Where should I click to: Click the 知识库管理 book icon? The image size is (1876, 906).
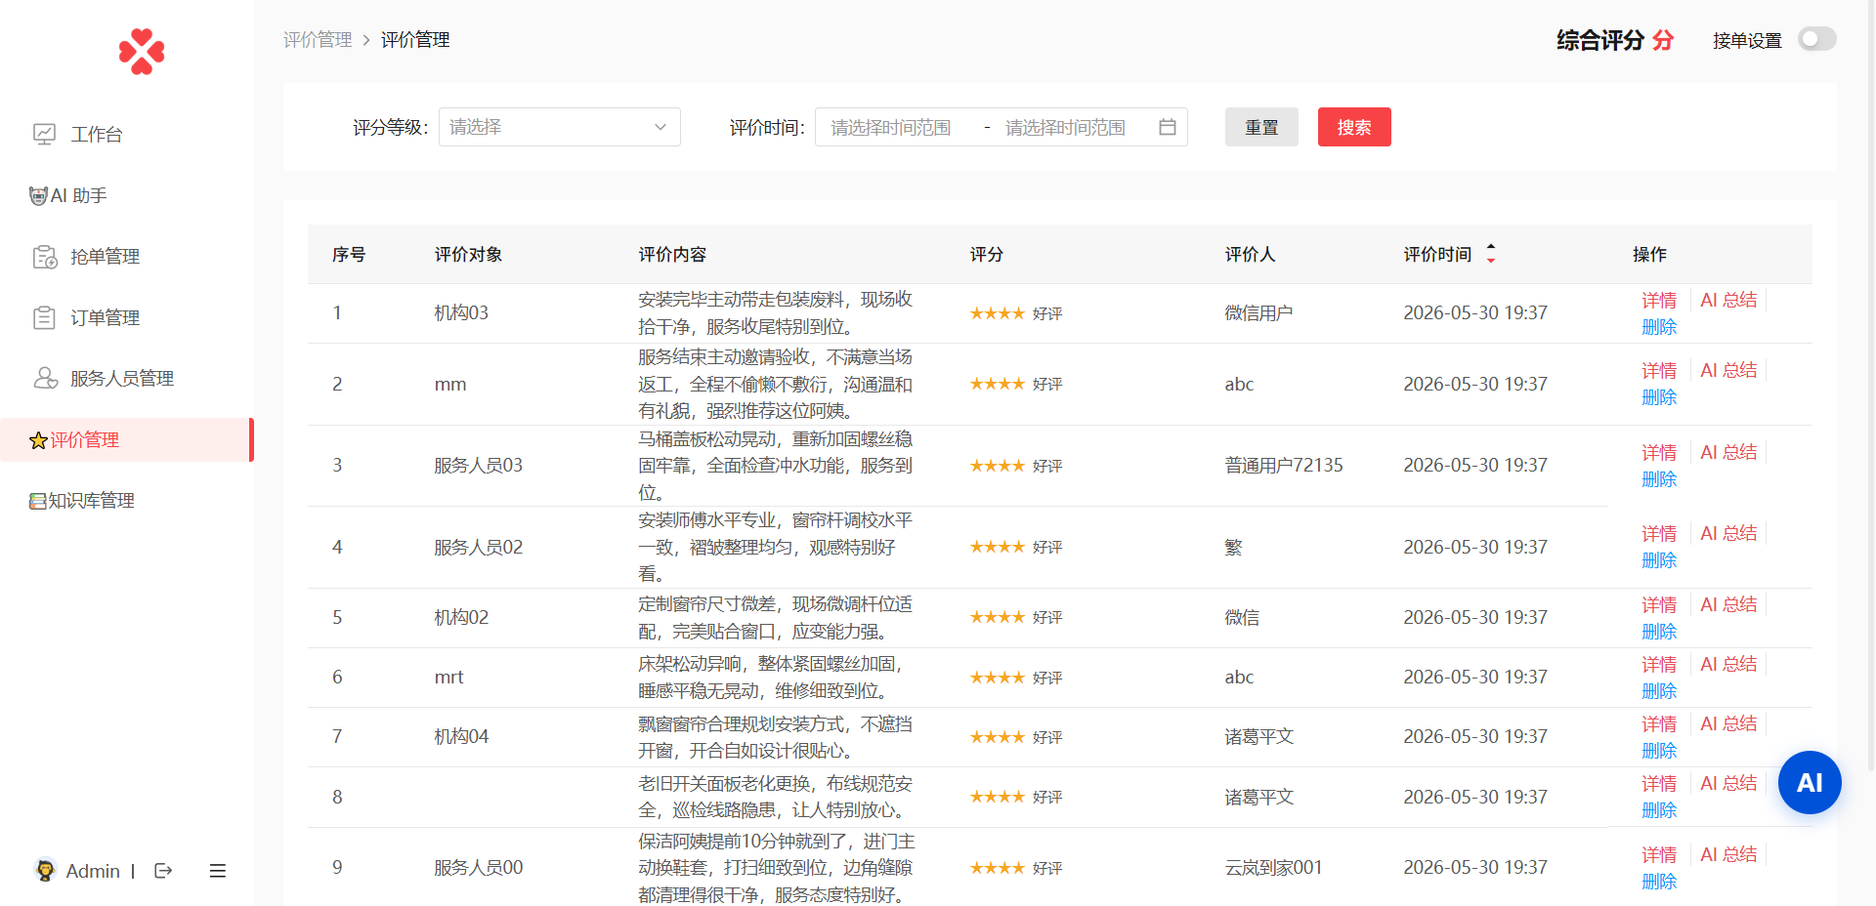37,501
